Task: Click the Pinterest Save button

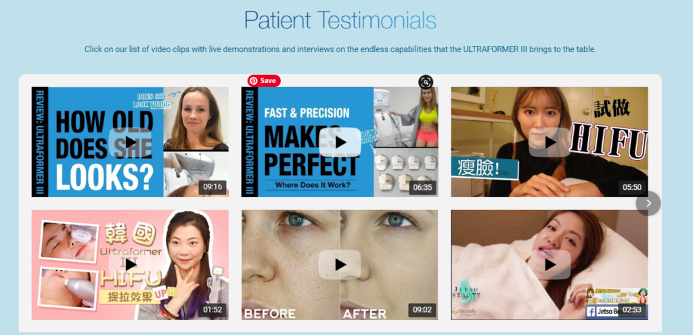Action: point(264,80)
